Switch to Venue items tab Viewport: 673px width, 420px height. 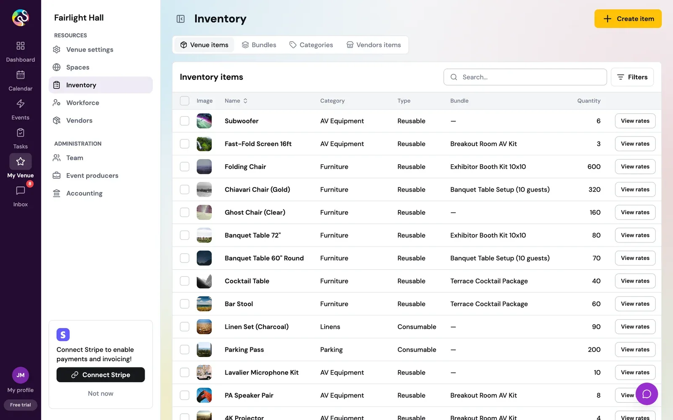tap(204, 45)
